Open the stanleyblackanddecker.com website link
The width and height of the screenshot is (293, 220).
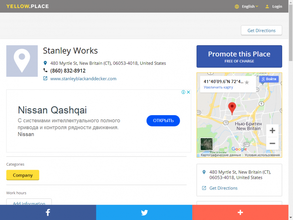pos(83,78)
